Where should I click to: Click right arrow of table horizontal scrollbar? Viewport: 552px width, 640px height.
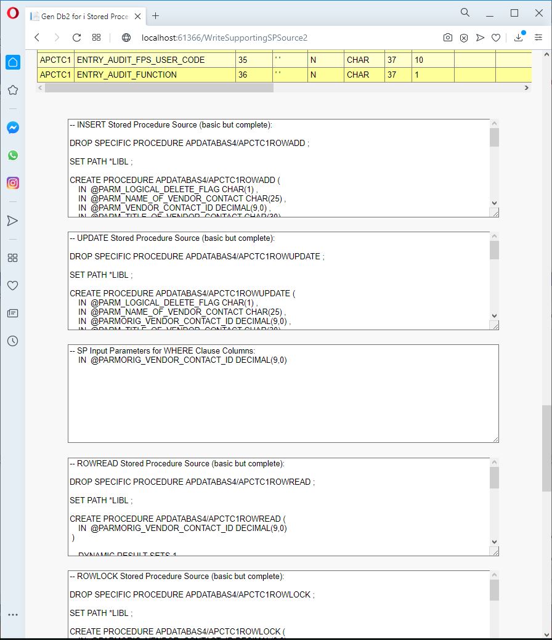[x=527, y=87]
